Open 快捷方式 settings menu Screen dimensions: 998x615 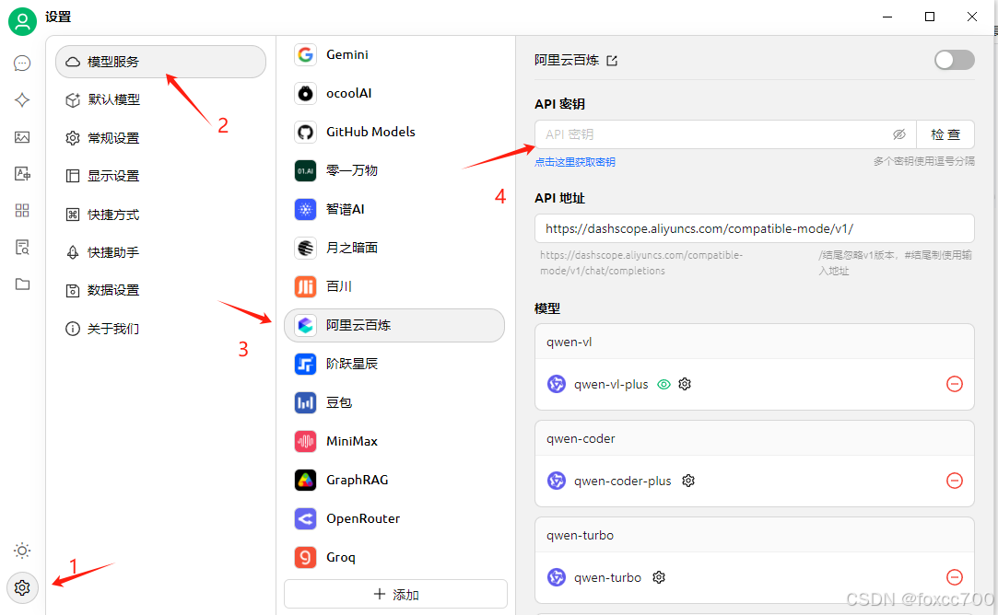tap(160, 215)
